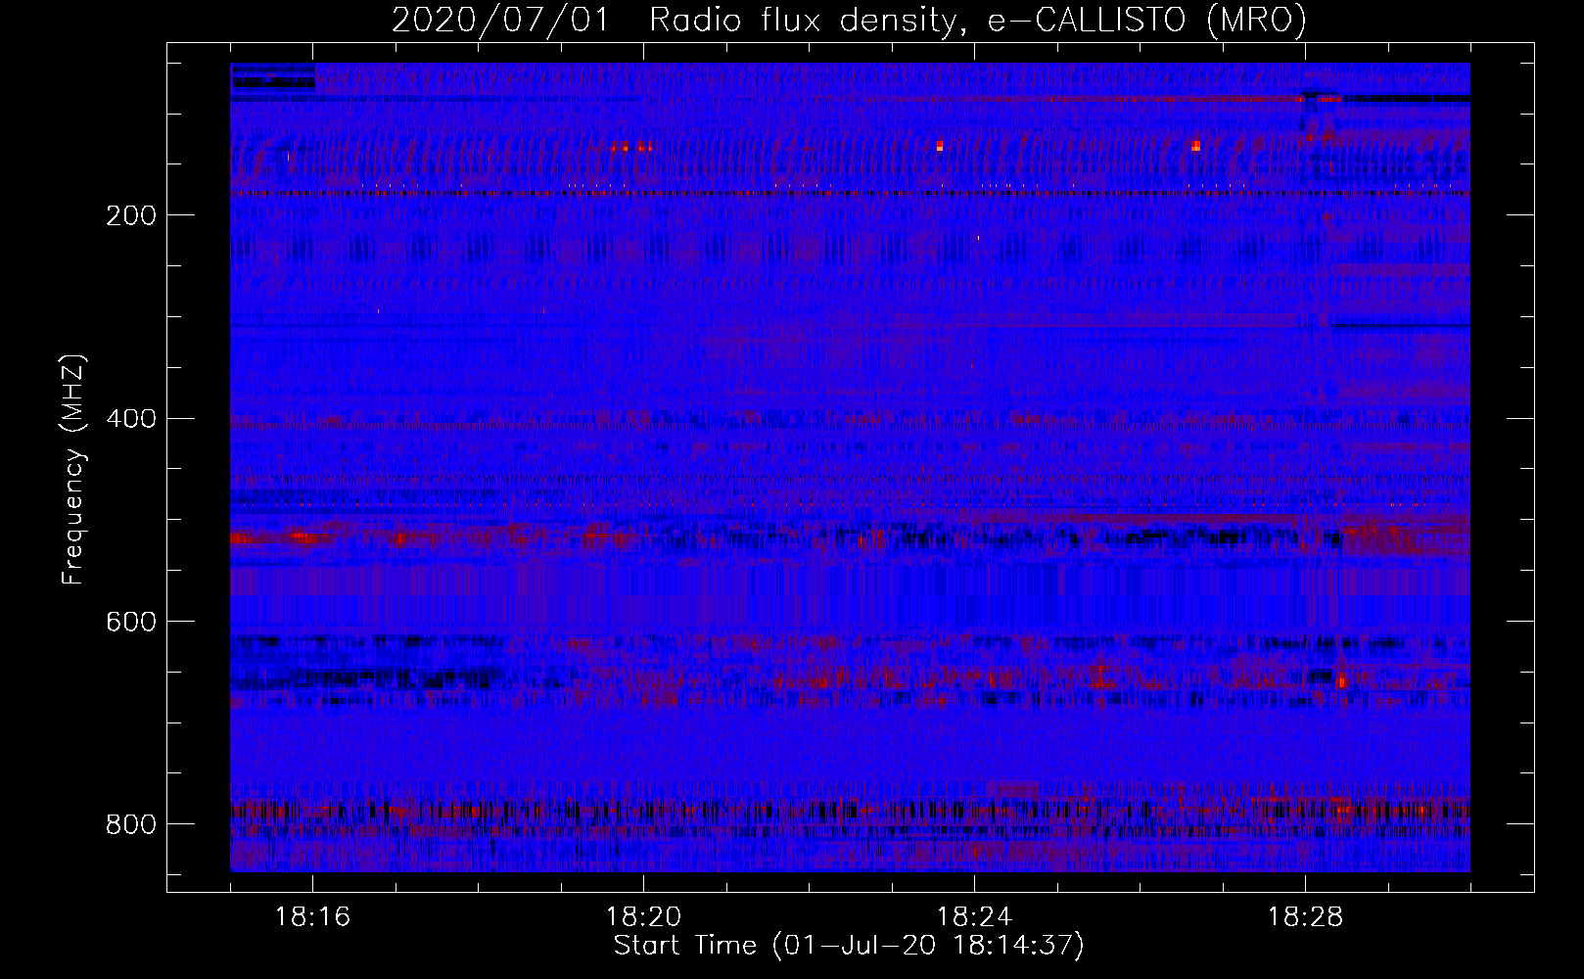Screen dimensions: 1584x979
Task: Select the 600 frequency tick label
Action: 131,622
